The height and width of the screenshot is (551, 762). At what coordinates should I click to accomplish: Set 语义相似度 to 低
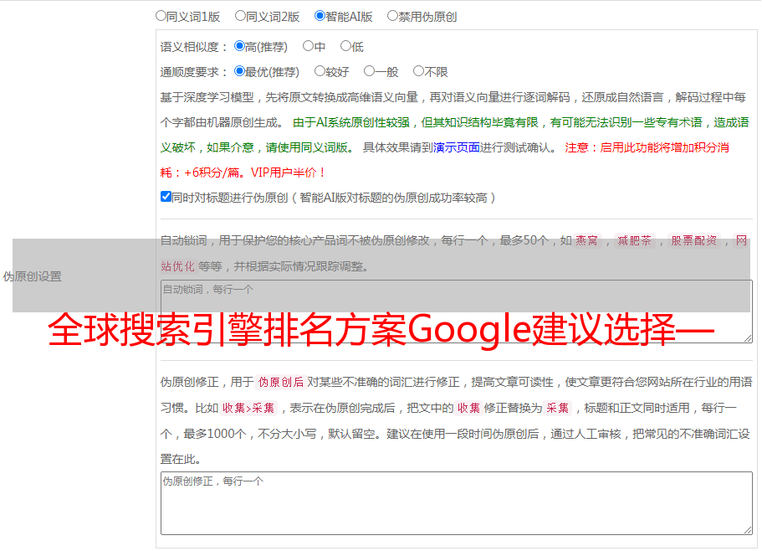[345, 46]
